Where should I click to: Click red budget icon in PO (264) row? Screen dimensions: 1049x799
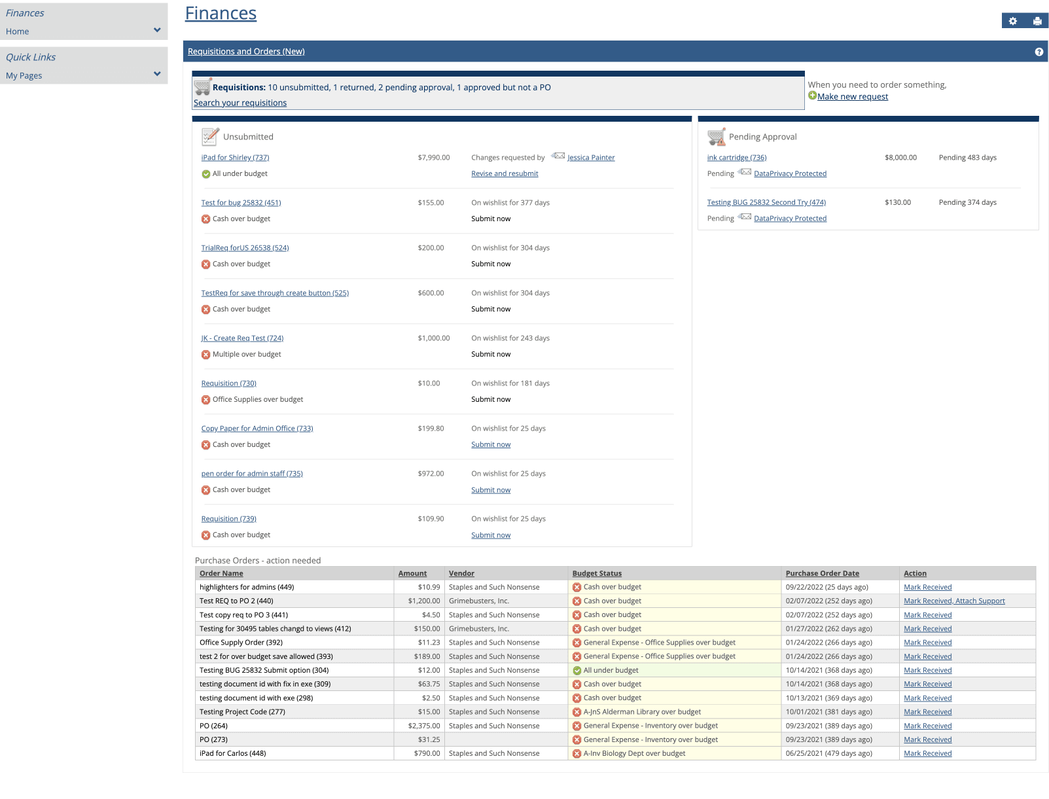coord(577,726)
